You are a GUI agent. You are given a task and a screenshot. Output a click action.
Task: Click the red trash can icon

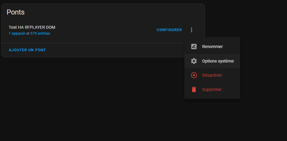[x=194, y=89]
